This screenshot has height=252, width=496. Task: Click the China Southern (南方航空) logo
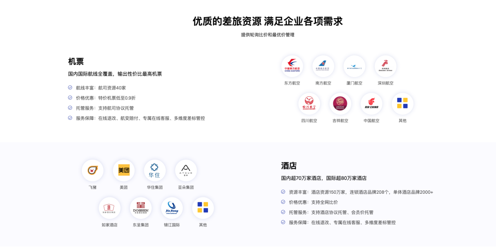pyautogui.click(x=323, y=66)
